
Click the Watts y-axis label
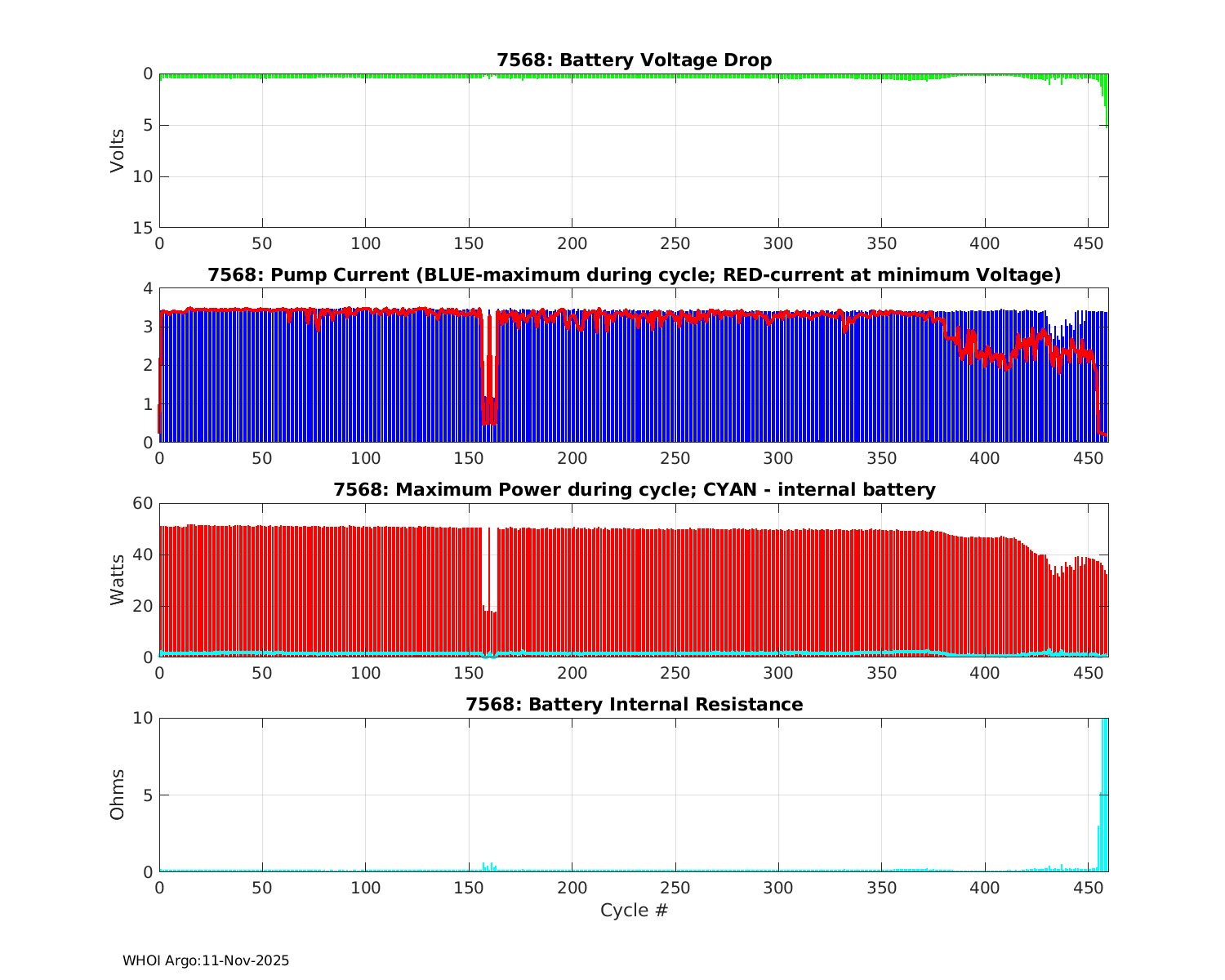point(118,580)
